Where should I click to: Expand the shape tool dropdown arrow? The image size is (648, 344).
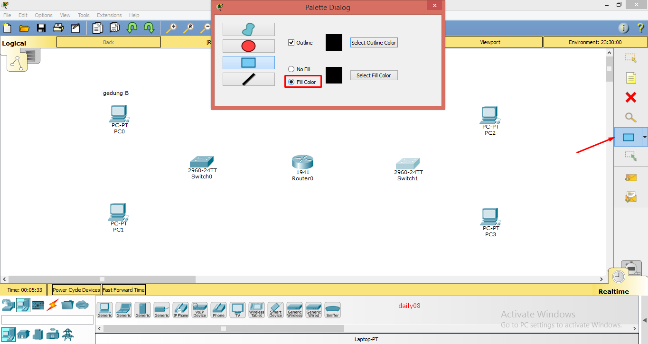pyautogui.click(x=644, y=137)
